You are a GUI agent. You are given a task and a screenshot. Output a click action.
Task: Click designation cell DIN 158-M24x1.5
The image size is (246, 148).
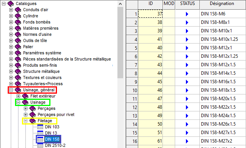pyautogui.click(x=223, y=116)
